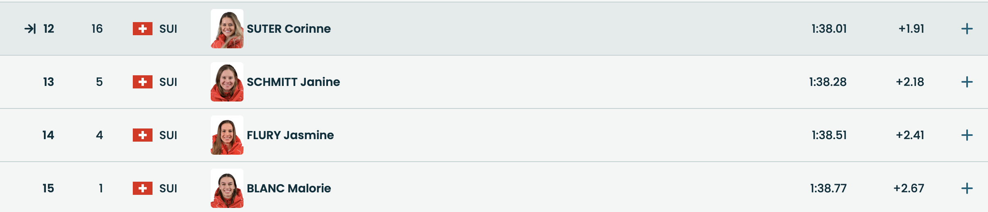This screenshot has width=988, height=212.
Task: Click the +2.67 time difference
Action: 908,188
